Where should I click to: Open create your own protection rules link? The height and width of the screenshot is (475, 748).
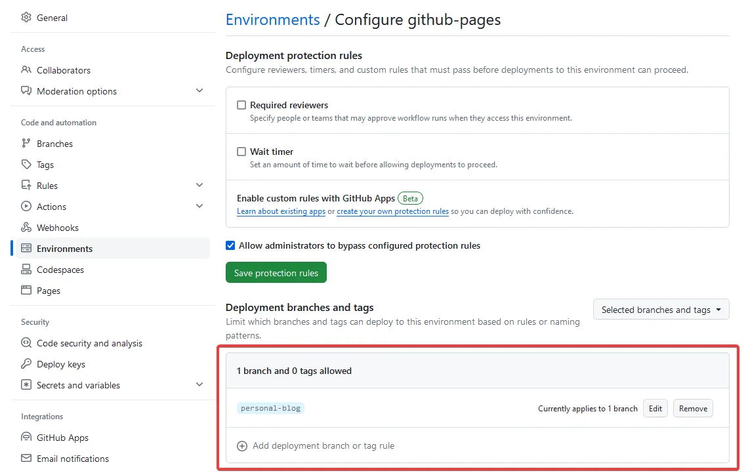pos(392,211)
